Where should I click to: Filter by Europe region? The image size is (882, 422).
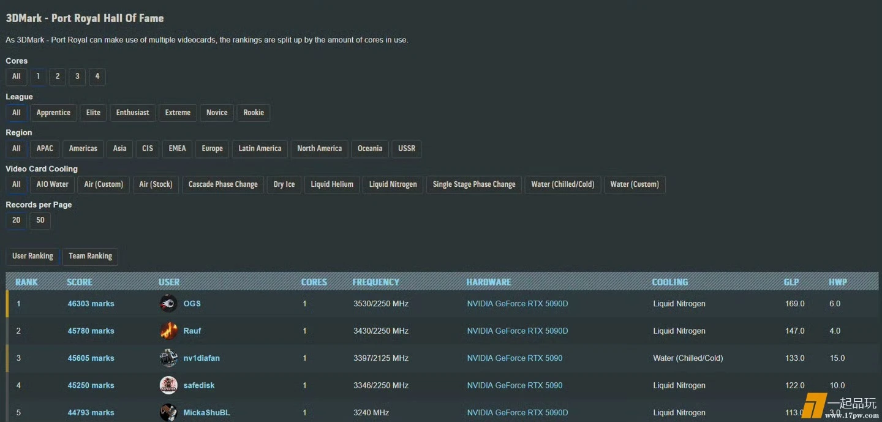213,148
